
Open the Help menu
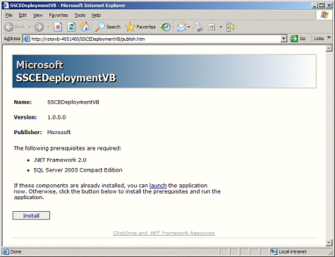click(x=96, y=16)
